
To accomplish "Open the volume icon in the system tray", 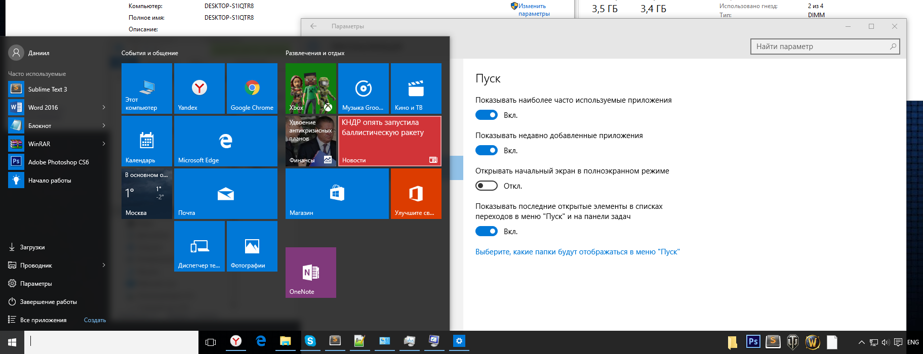I will 886,342.
